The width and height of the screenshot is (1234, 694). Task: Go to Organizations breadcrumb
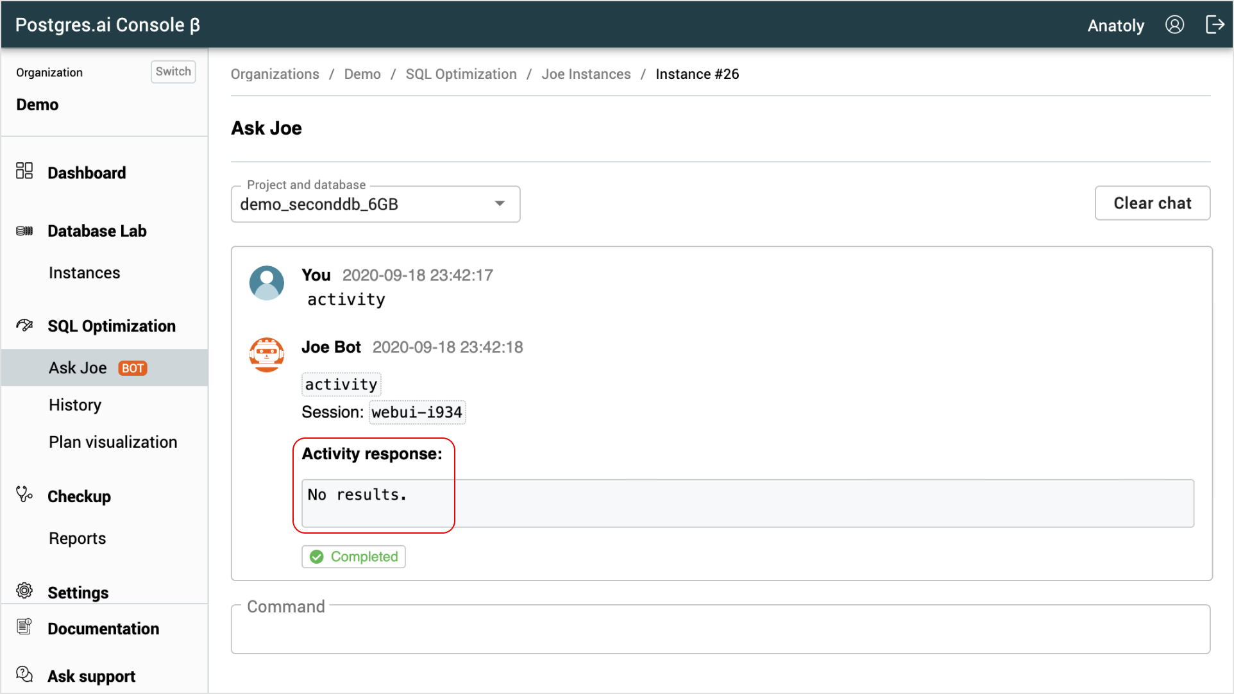click(275, 74)
